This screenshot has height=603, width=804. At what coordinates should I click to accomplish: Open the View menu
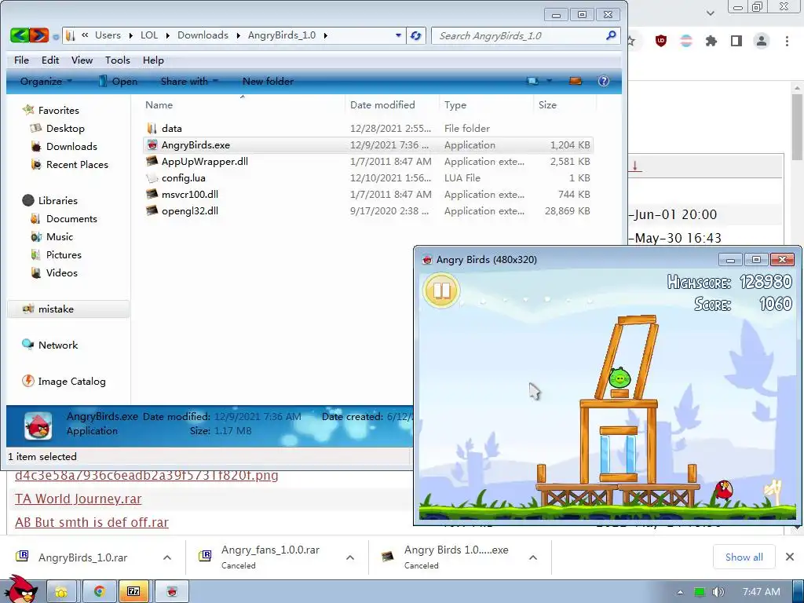click(x=82, y=60)
